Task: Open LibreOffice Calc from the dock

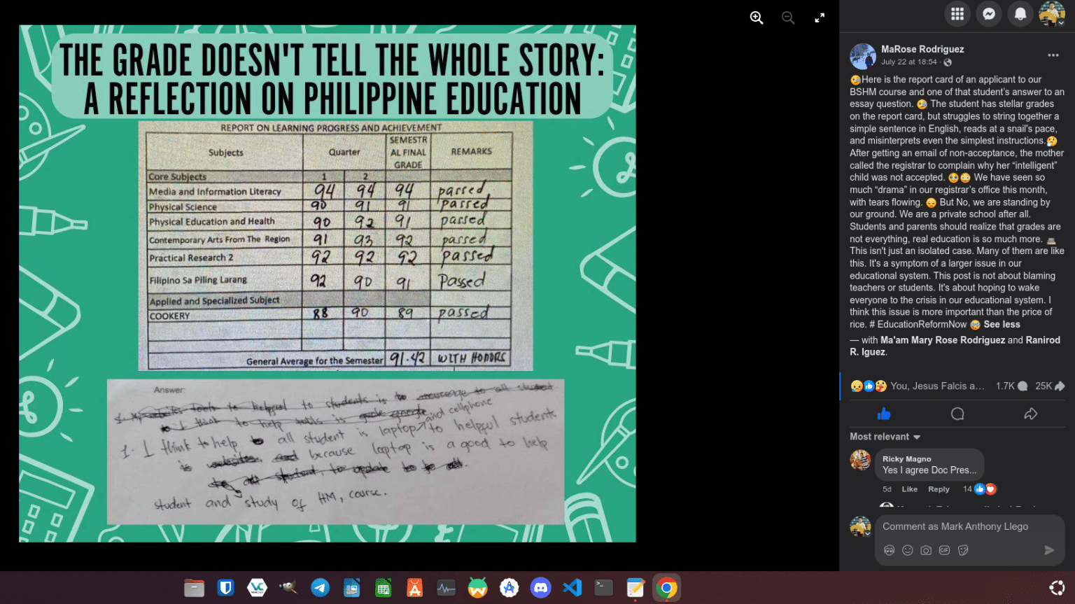Action: 383,588
